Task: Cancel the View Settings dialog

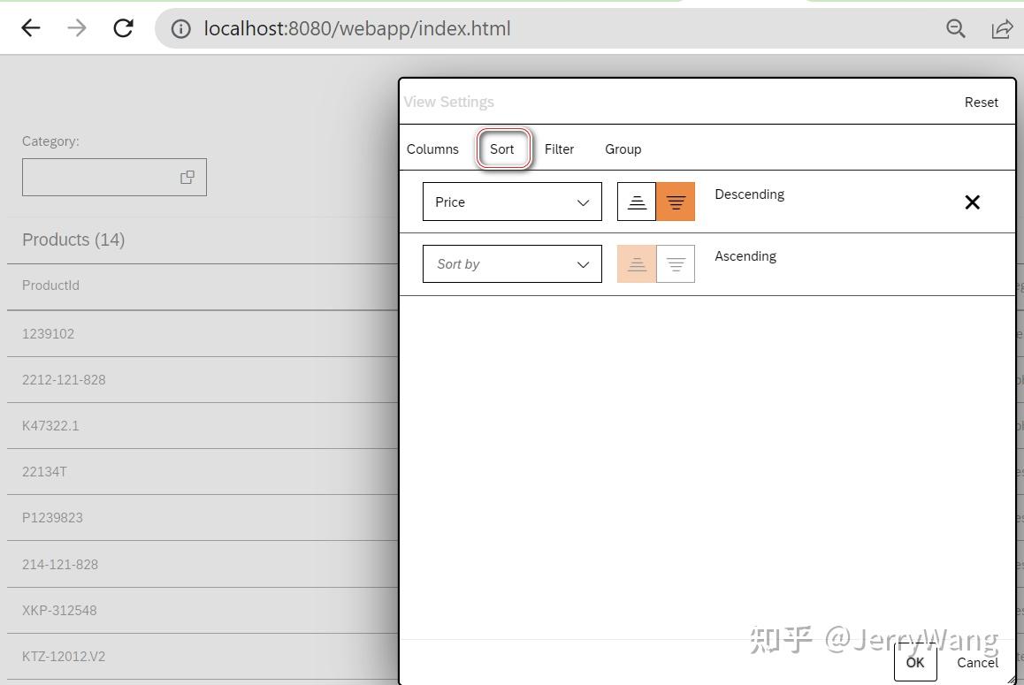Action: tap(977, 662)
